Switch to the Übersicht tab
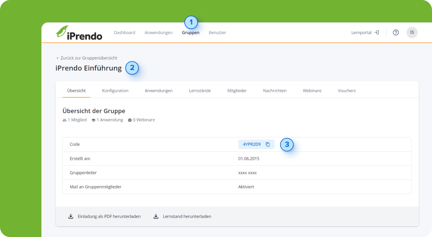Image resolution: width=432 pixels, height=237 pixels. tap(76, 91)
